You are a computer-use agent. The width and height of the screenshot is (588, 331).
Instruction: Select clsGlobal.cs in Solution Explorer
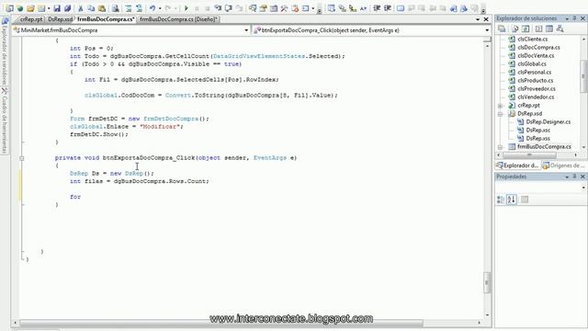click(532, 63)
